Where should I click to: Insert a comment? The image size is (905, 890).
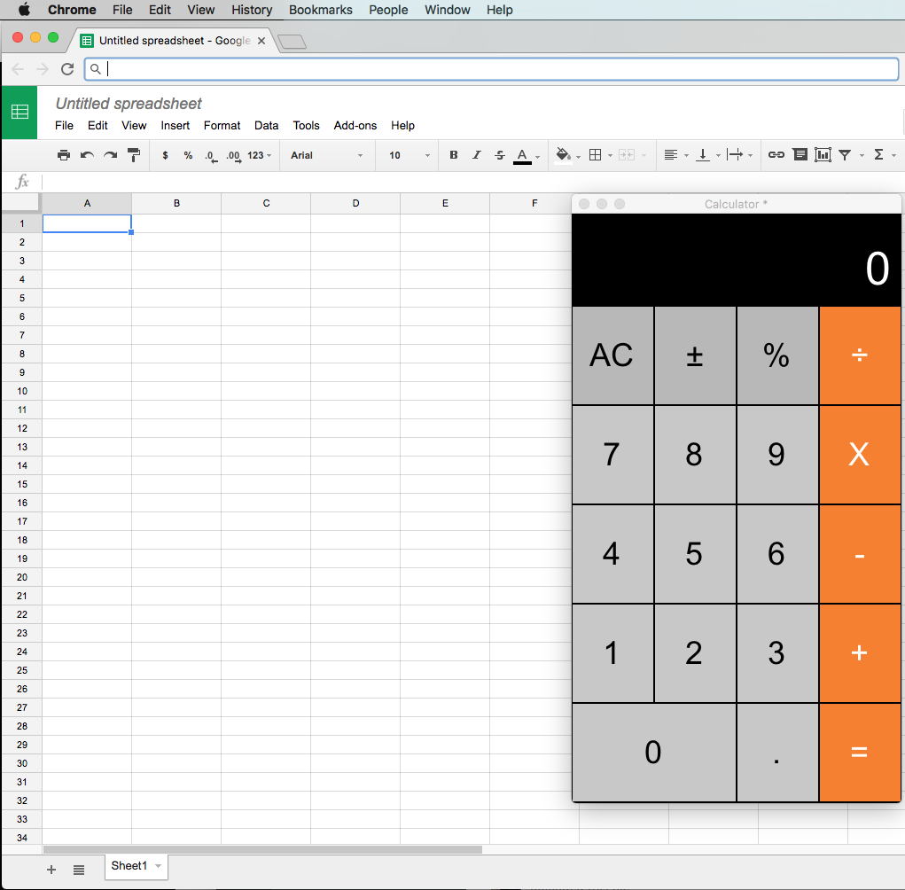(800, 154)
